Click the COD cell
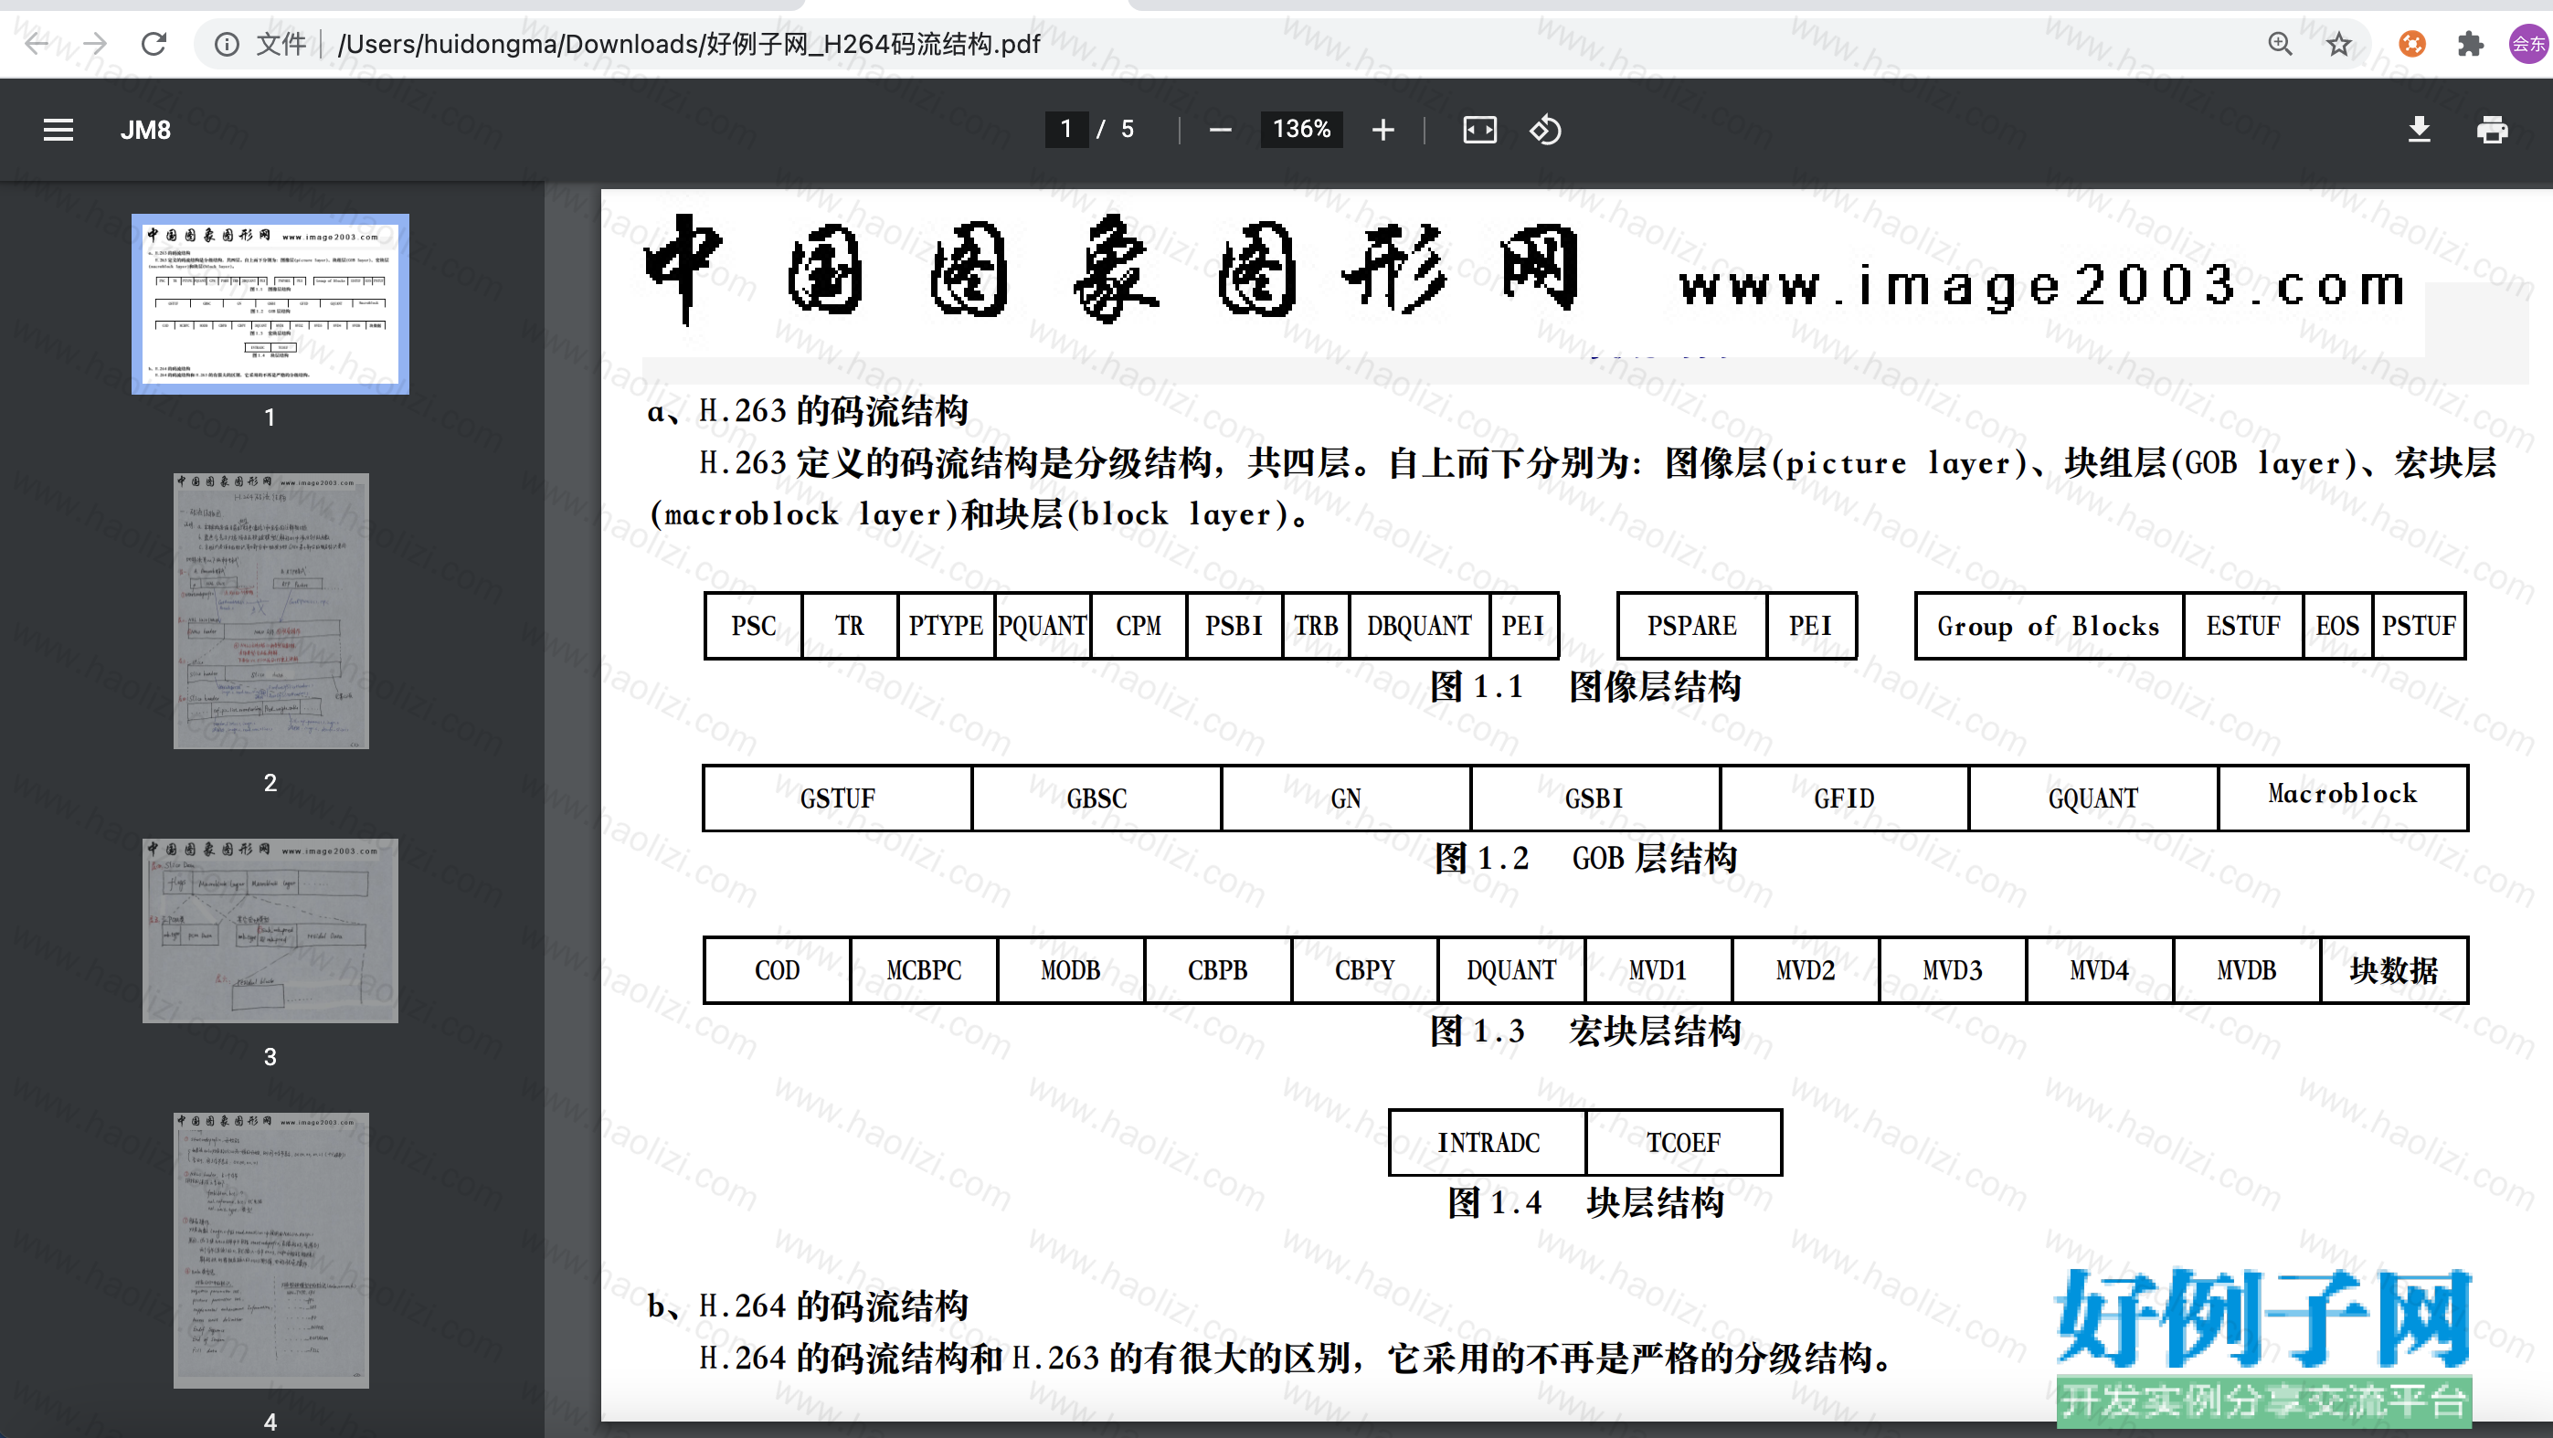The image size is (2553, 1438). click(x=777, y=970)
